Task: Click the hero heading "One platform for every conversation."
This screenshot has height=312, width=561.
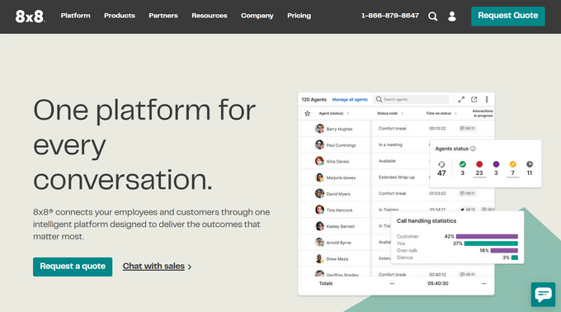Action: pyautogui.click(x=144, y=144)
